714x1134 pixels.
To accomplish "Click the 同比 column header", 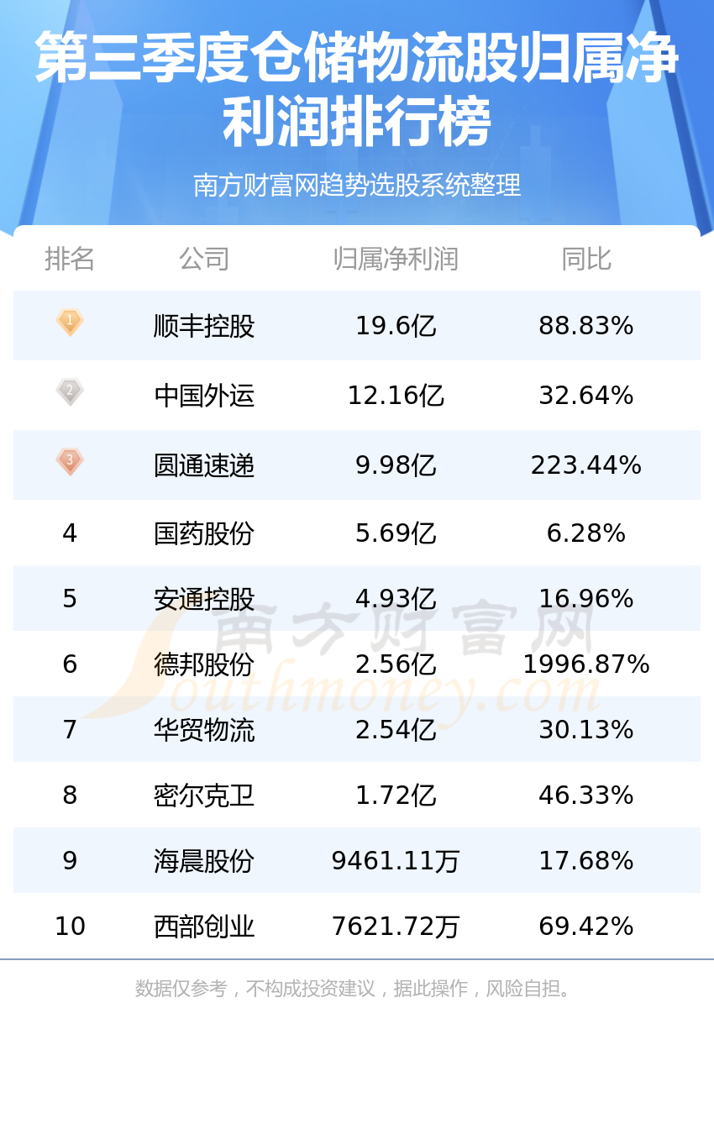I will pos(586,259).
